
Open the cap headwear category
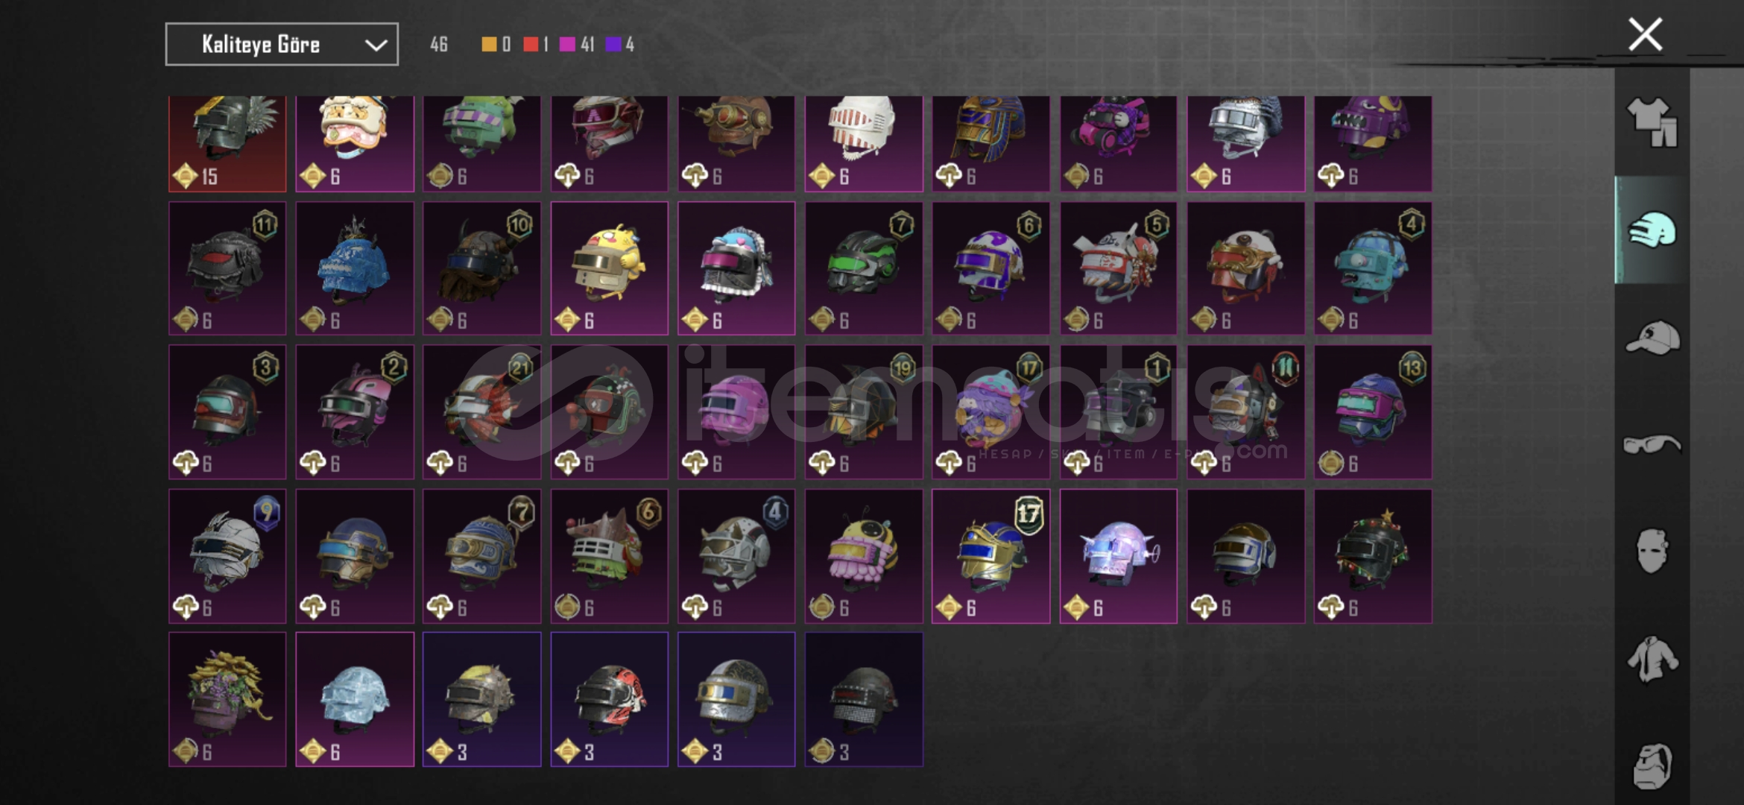coord(1652,338)
